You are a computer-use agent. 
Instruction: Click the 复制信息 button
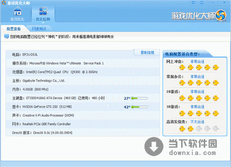pos(147,53)
